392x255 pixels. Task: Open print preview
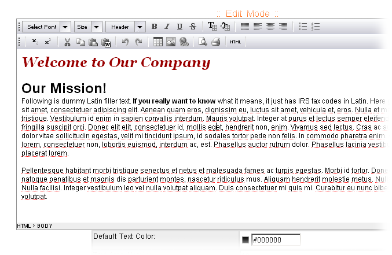(x=203, y=42)
